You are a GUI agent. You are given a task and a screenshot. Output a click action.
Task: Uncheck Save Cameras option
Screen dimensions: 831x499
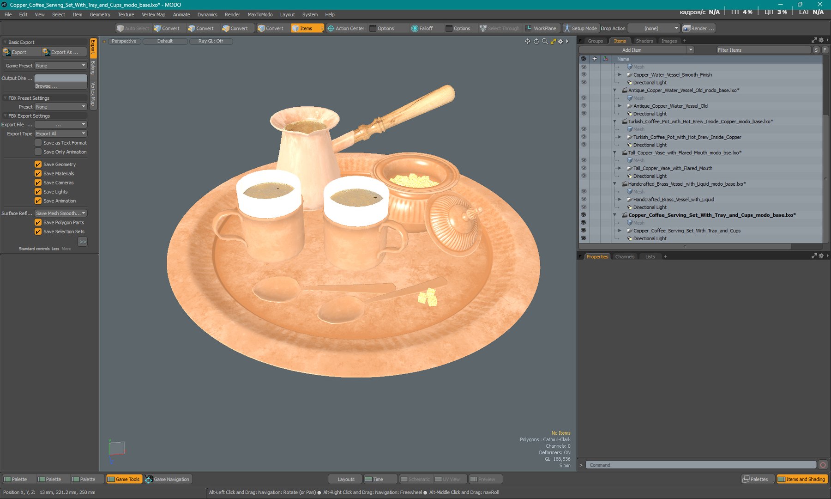click(x=38, y=183)
